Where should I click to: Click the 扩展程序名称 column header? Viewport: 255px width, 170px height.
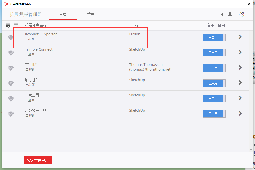36,25
